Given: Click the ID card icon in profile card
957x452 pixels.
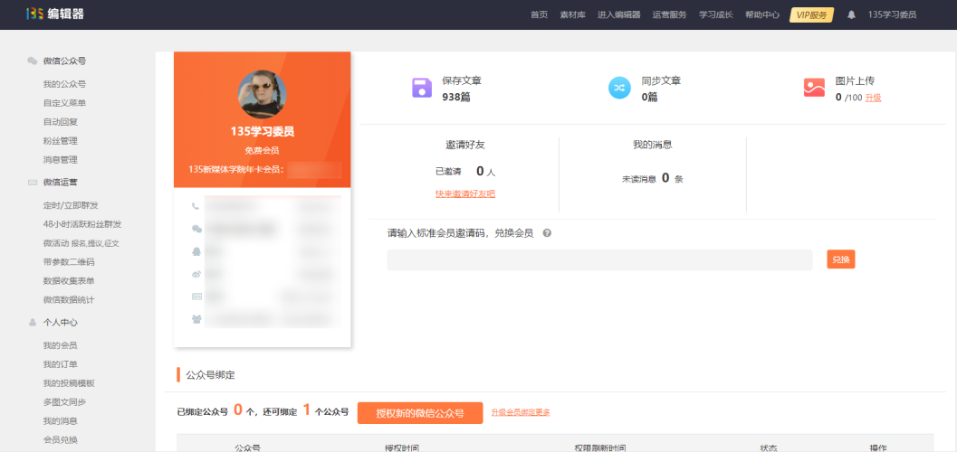Looking at the screenshot, I should (196, 296).
